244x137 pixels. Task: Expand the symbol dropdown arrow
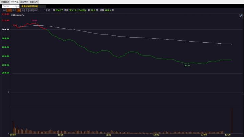13,6
